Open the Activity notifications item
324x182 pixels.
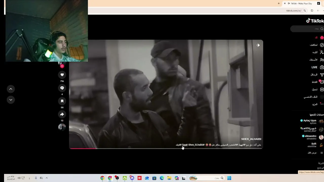[317, 82]
